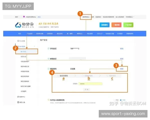The width and height of the screenshot is (150, 120).
Task: Click the purple avatar icon beside the welcome text
Action: click(24, 17)
